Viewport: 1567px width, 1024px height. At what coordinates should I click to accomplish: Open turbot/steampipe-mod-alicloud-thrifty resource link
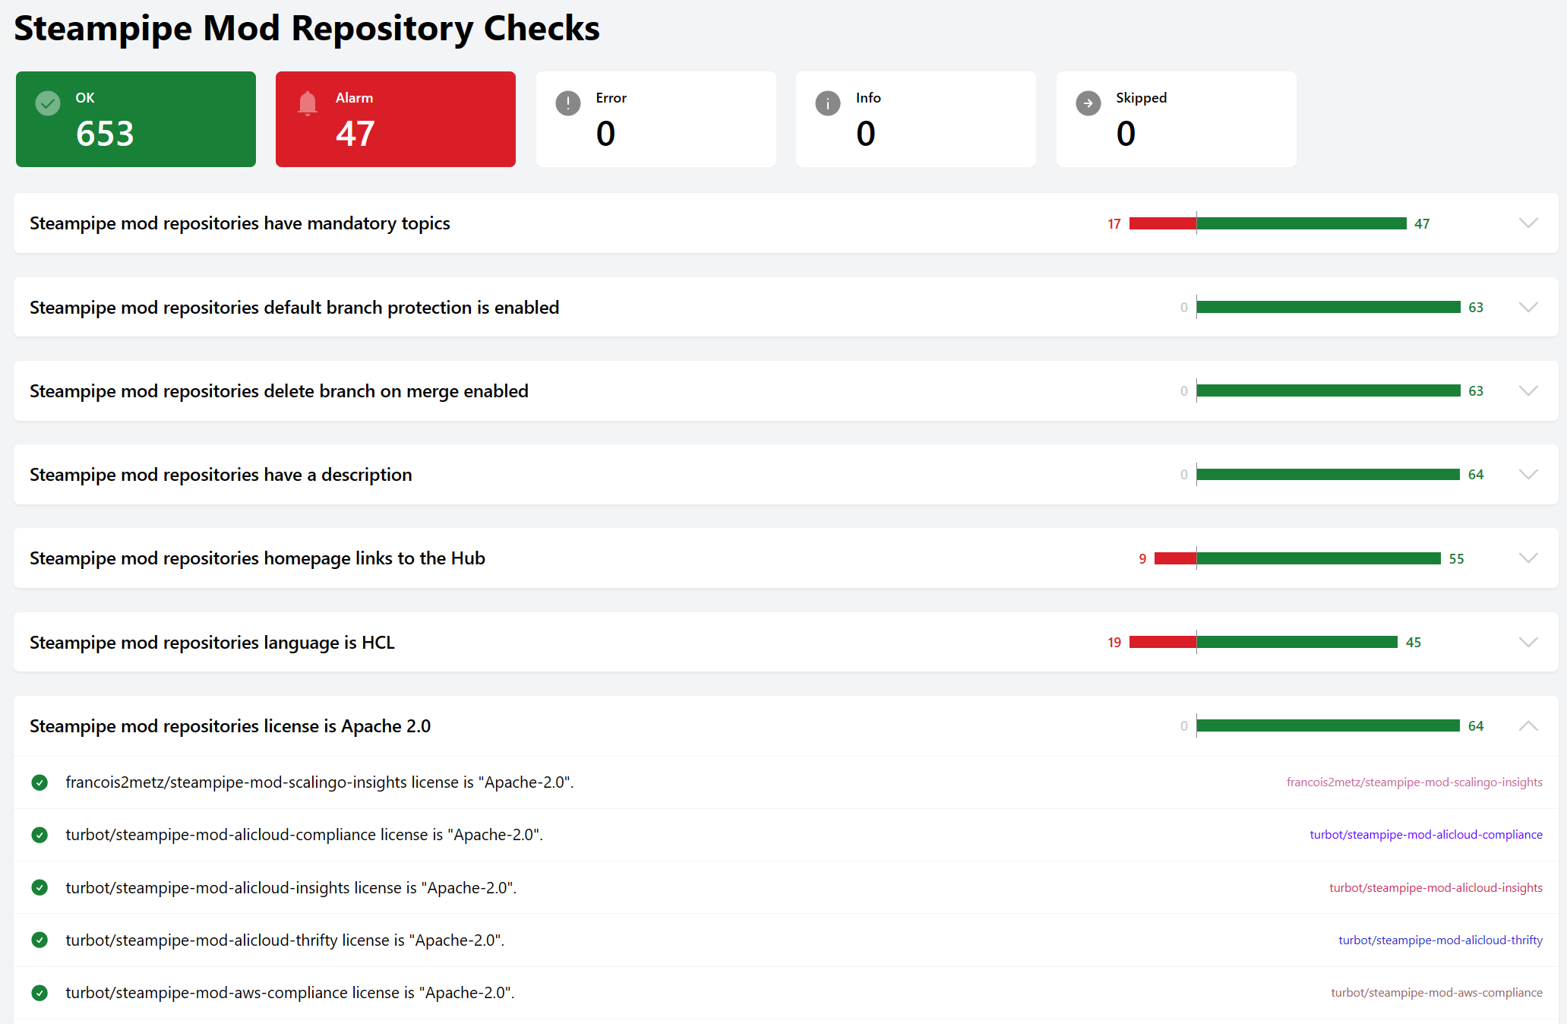click(1440, 940)
